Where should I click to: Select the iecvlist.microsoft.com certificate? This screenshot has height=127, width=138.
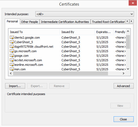tap(28, 60)
